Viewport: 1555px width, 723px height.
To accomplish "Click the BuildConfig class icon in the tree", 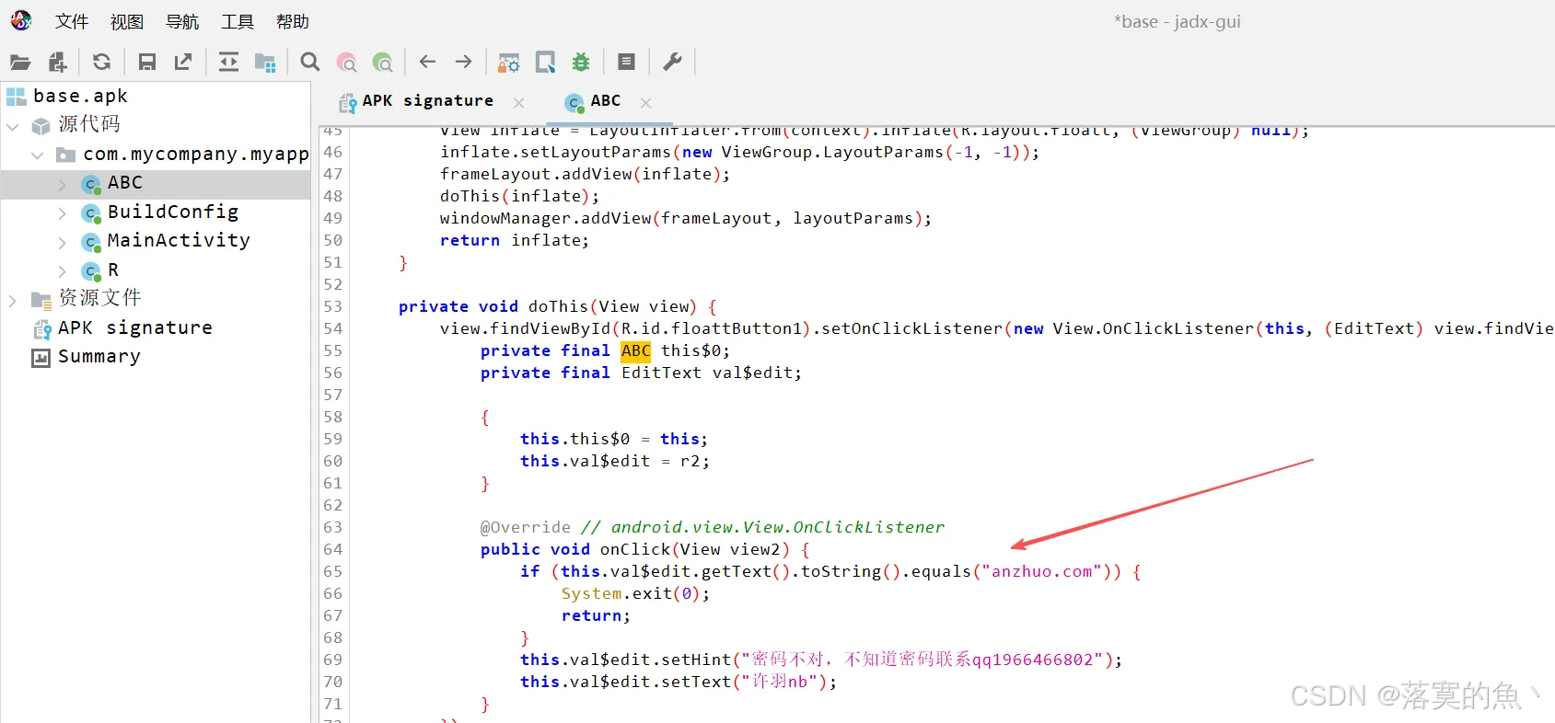I will pos(90,213).
